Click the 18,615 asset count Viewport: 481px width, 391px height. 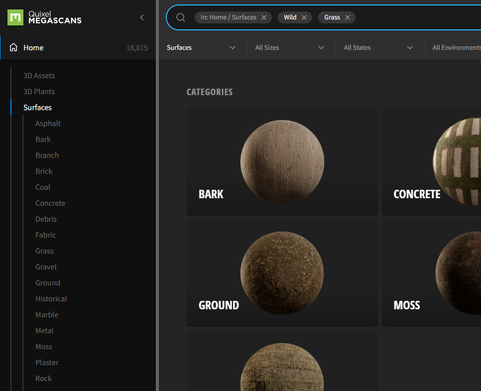[137, 48]
